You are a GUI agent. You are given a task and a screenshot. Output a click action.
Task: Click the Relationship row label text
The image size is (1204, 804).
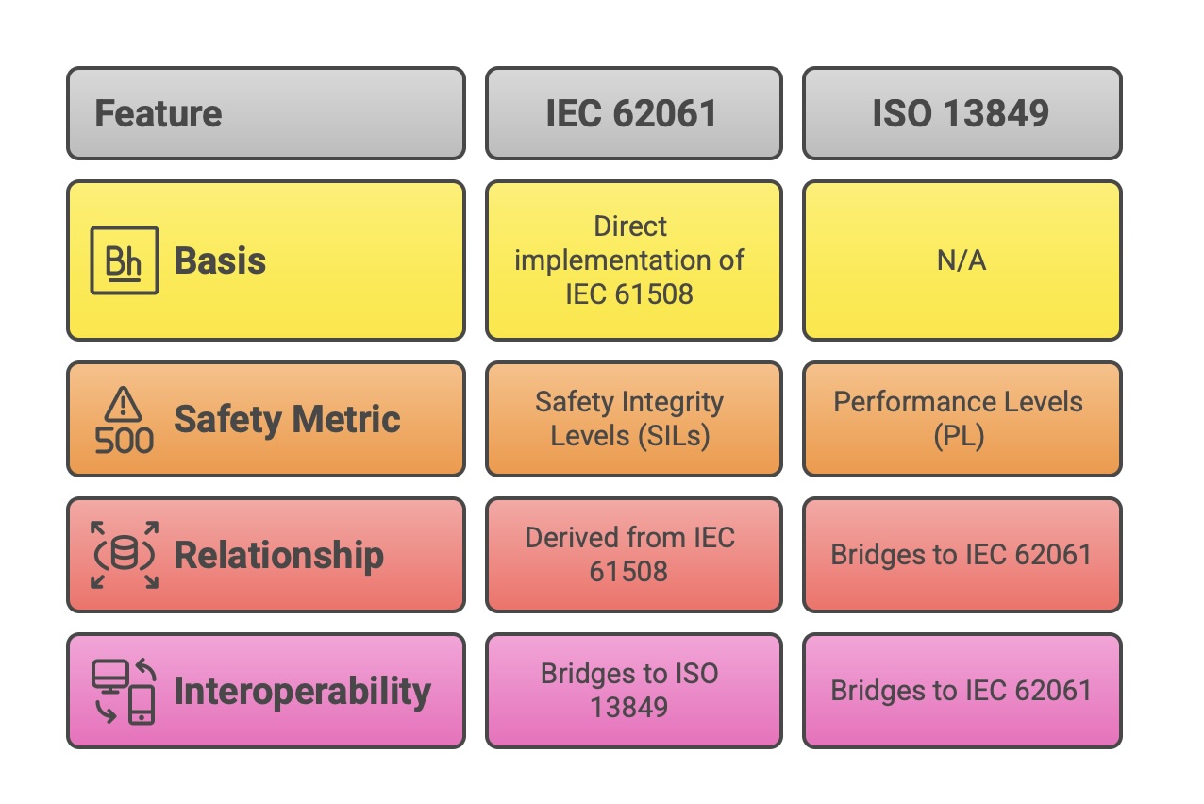point(278,555)
